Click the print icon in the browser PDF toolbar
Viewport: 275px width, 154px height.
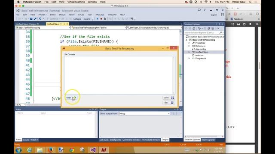pyautogui.click(x=238, y=24)
